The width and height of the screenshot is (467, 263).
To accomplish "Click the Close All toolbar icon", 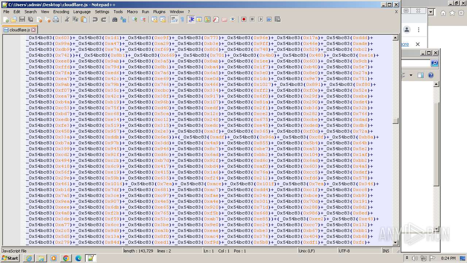I will tap(47, 19).
